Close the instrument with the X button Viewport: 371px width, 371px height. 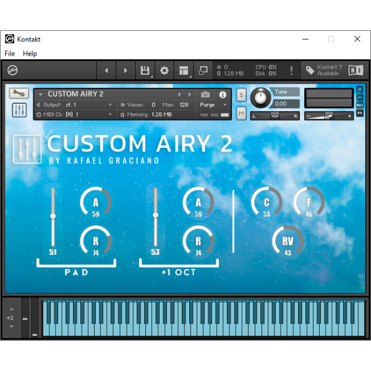coord(360,89)
